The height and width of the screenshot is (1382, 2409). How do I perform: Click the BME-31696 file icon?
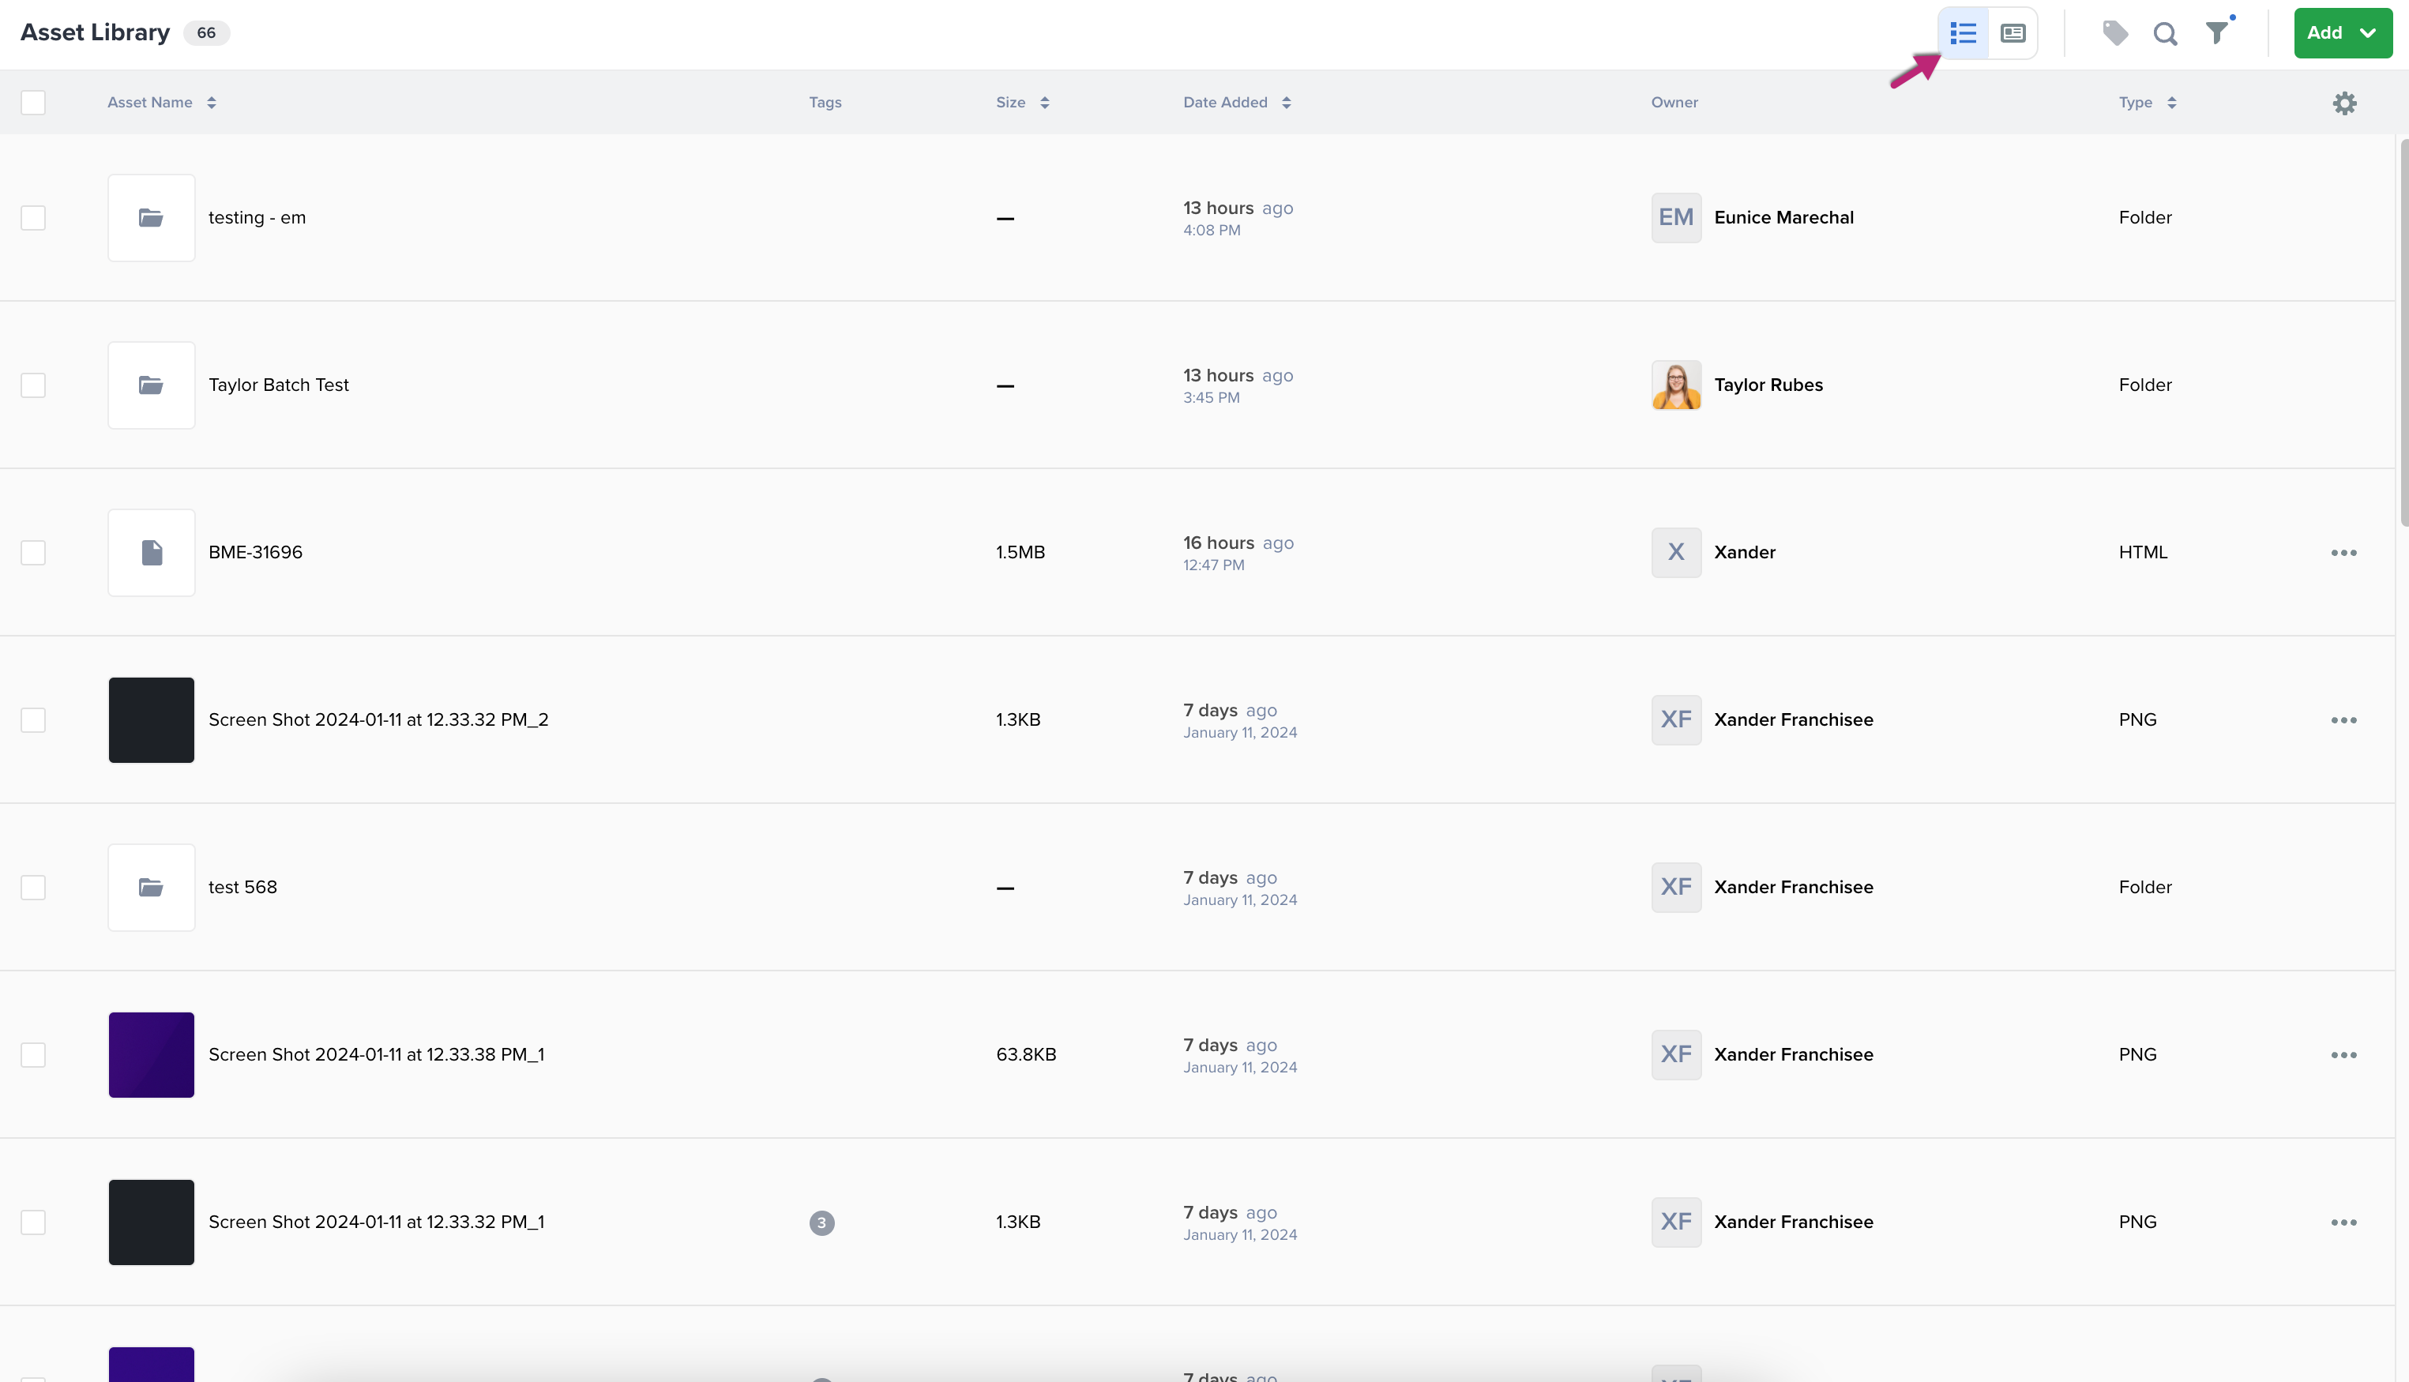pyautogui.click(x=151, y=553)
